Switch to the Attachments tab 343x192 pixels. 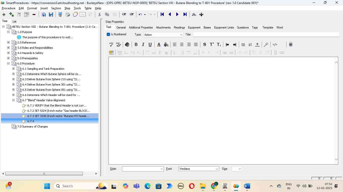pyautogui.click(x=163, y=27)
